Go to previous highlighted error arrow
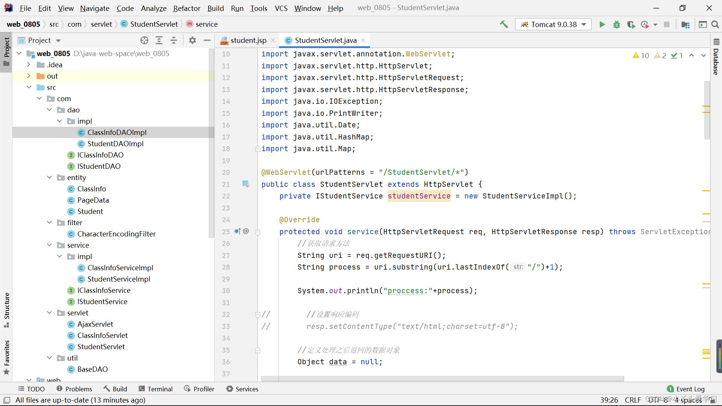The width and height of the screenshot is (722, 406). point(692,56)
